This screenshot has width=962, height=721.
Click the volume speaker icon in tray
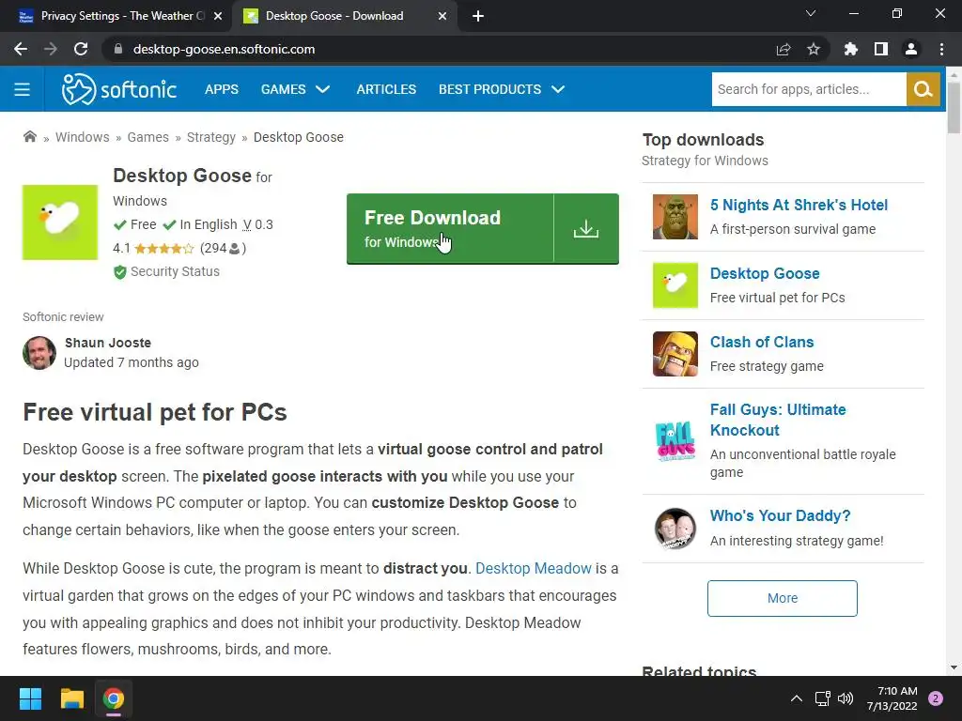tap(846, 698)
